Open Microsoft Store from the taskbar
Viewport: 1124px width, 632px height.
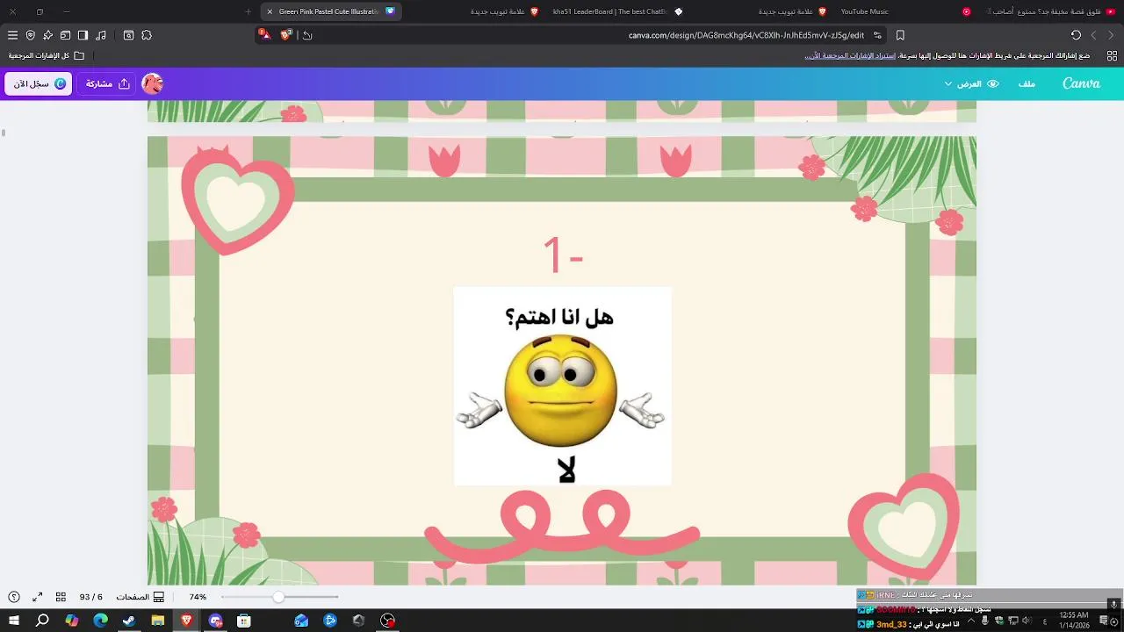coord(244,621)
